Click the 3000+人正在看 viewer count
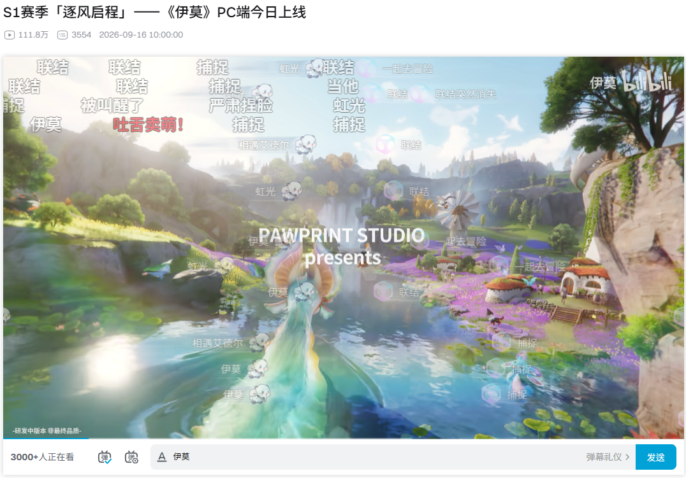Image resolution: width=686 pixels, height=478 pixels. click(42, 457)
